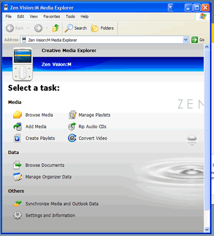Open the Help menu
The image size is (214, 236).
click(85, 17)
